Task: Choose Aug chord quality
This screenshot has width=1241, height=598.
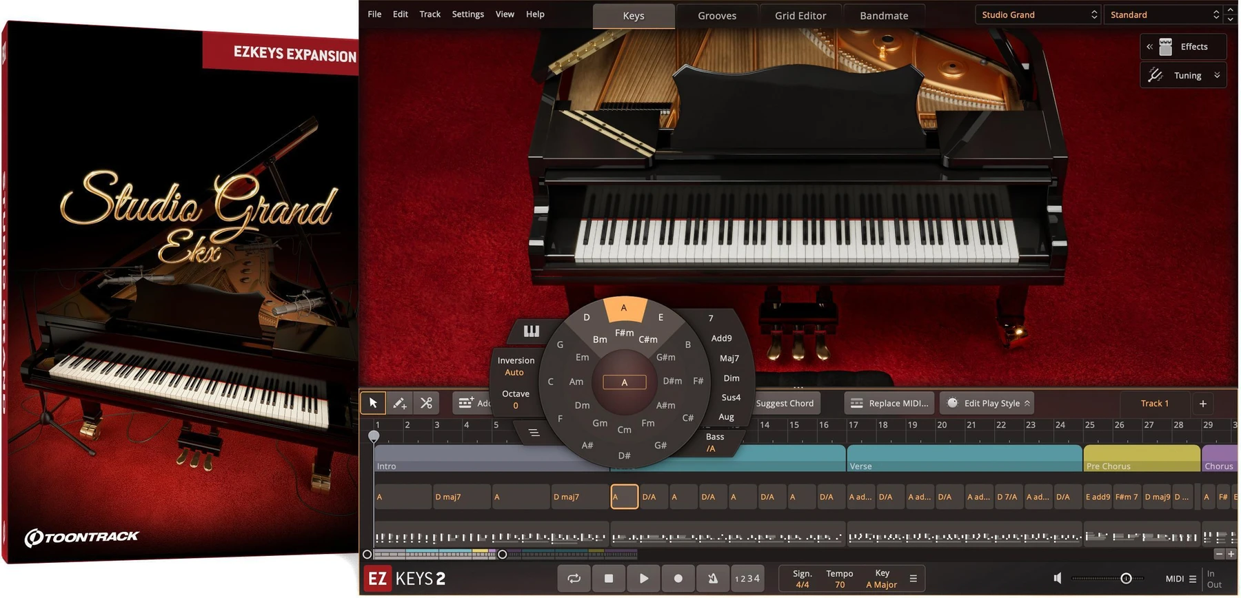Action: (x=727, y=417)
